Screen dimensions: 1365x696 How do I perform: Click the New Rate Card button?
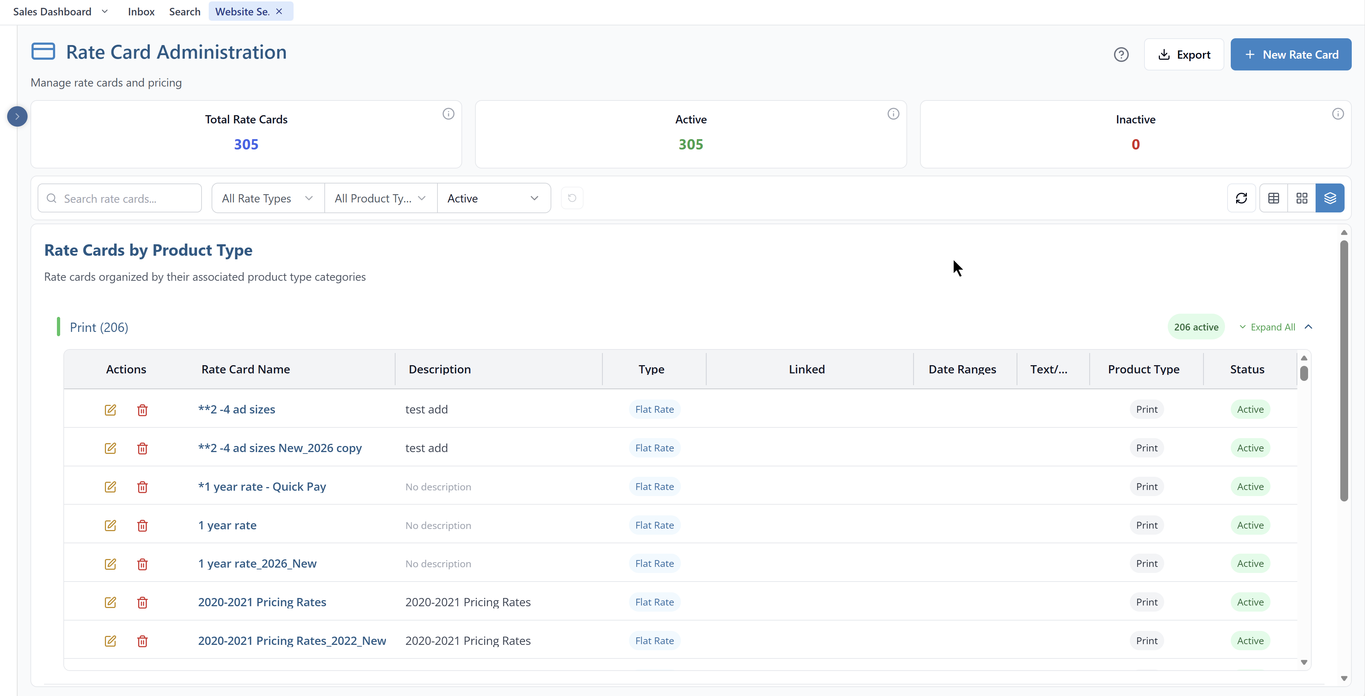(x=1290, y=54)
